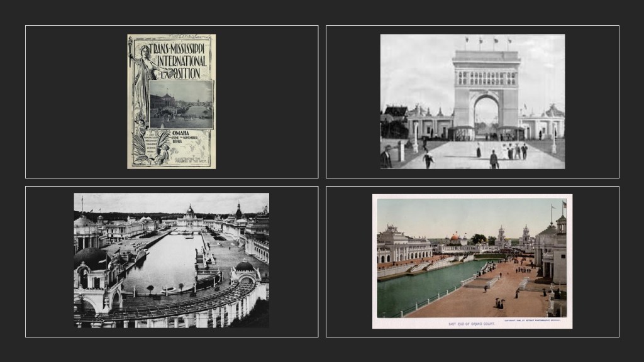Click the pedestrians walking before the arch
The width and height of the screenshot is (644, 362).
[x=513, y=151]
